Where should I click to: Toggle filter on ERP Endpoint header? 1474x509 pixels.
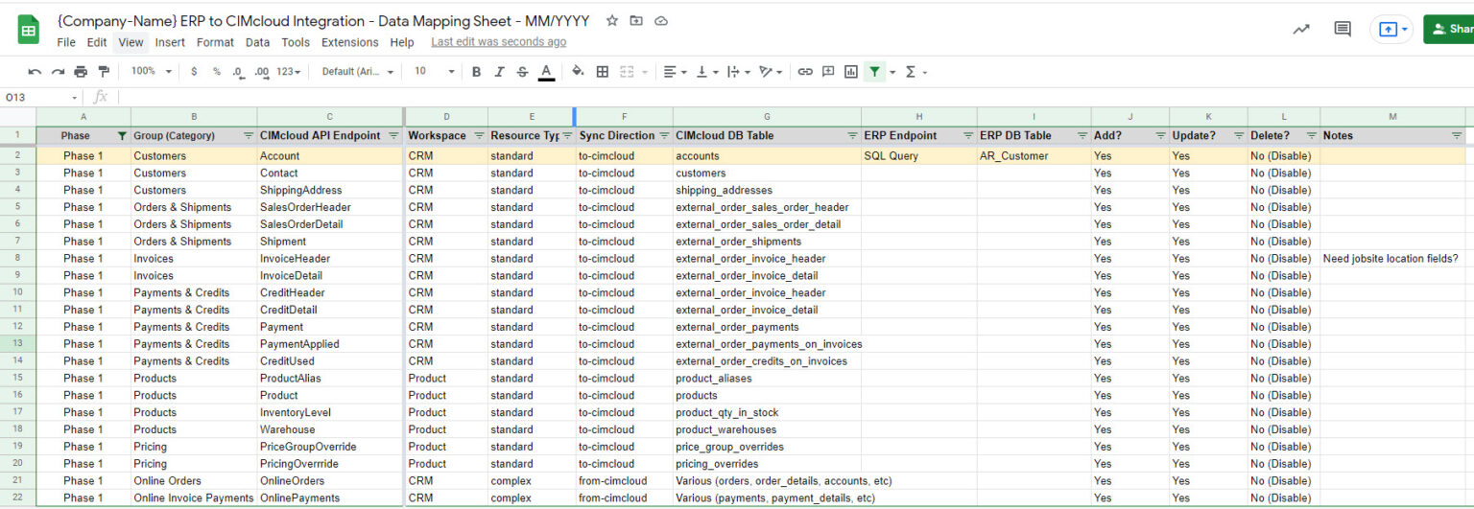point(968,136)
